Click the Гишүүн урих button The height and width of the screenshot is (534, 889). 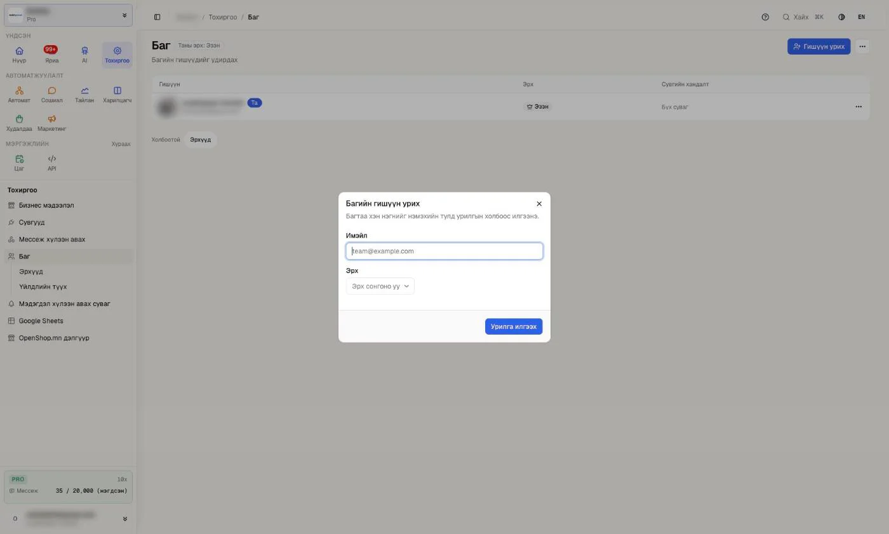pyautogui.click(x=819, y=46)
